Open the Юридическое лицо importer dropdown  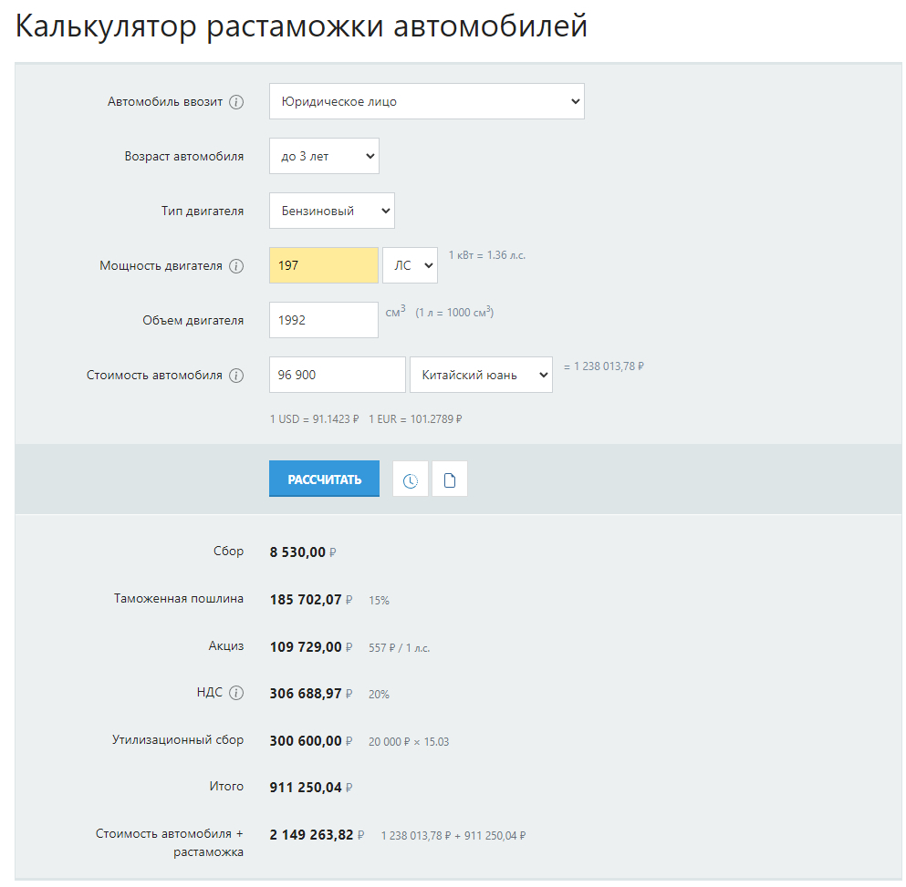[x=426, y=102]
